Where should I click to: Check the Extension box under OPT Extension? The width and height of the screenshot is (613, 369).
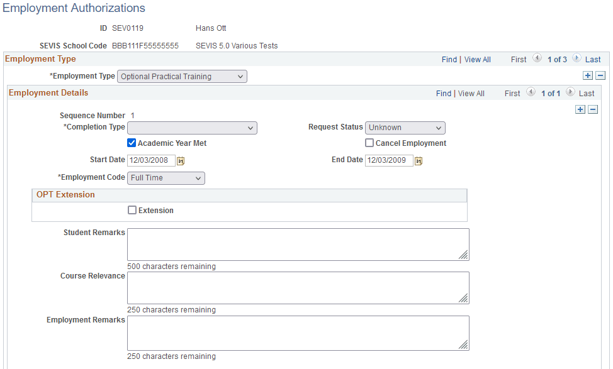coord(132,210)
